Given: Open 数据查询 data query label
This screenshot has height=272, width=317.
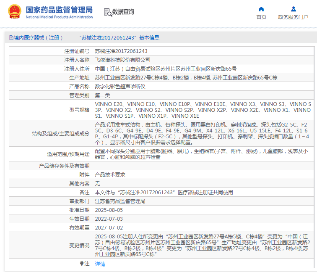Looking at the screenshot, I should click(123, 12).
